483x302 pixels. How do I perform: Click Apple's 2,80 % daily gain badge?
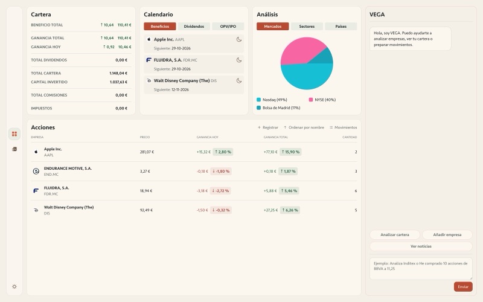pos(223,152)
